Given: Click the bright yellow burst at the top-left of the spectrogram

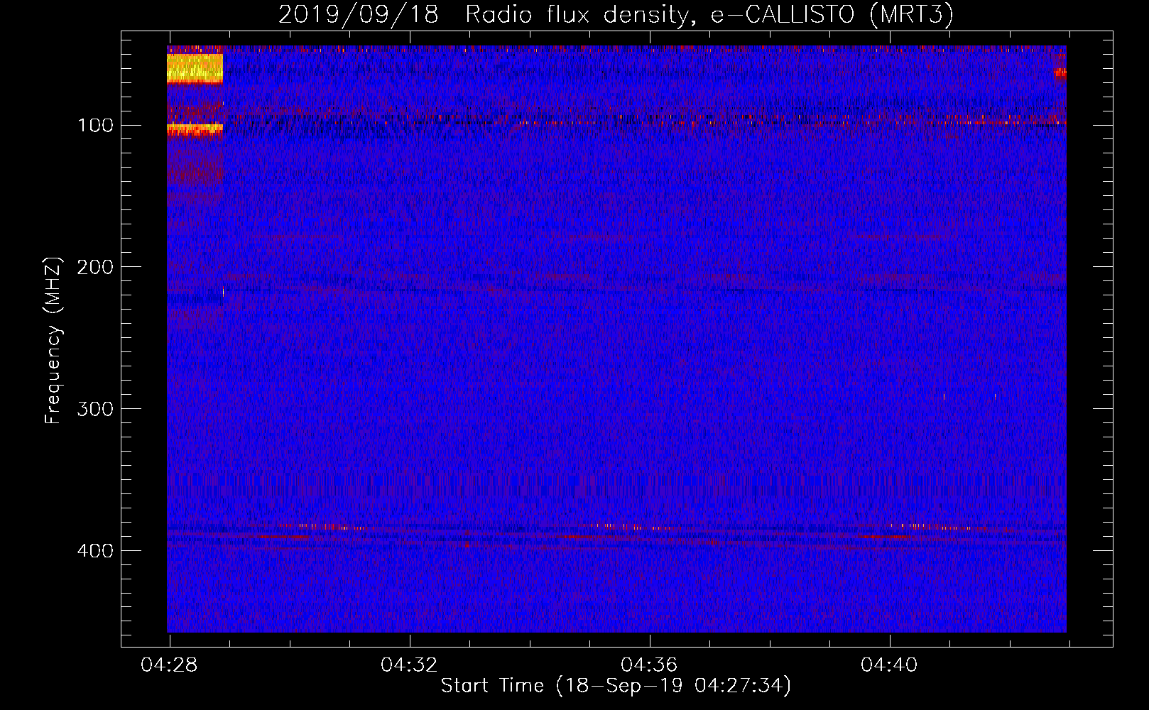Looking at the screenshot, I should pos(195,69).
